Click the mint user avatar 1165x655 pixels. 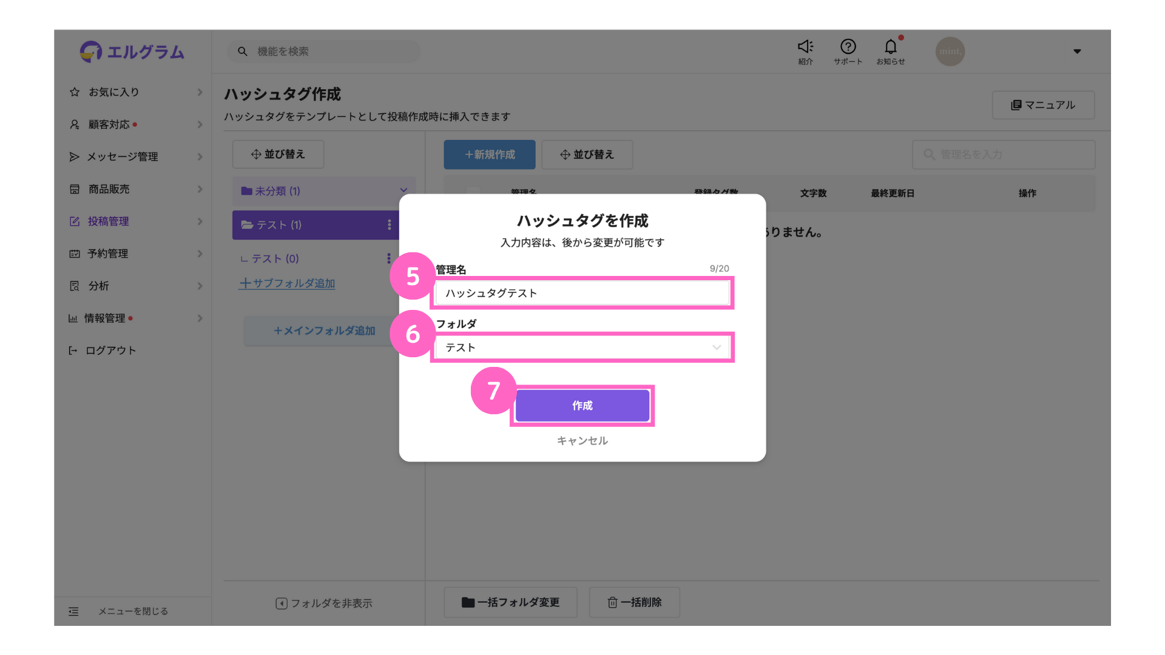pyautogui.click(x=950, y=52)
